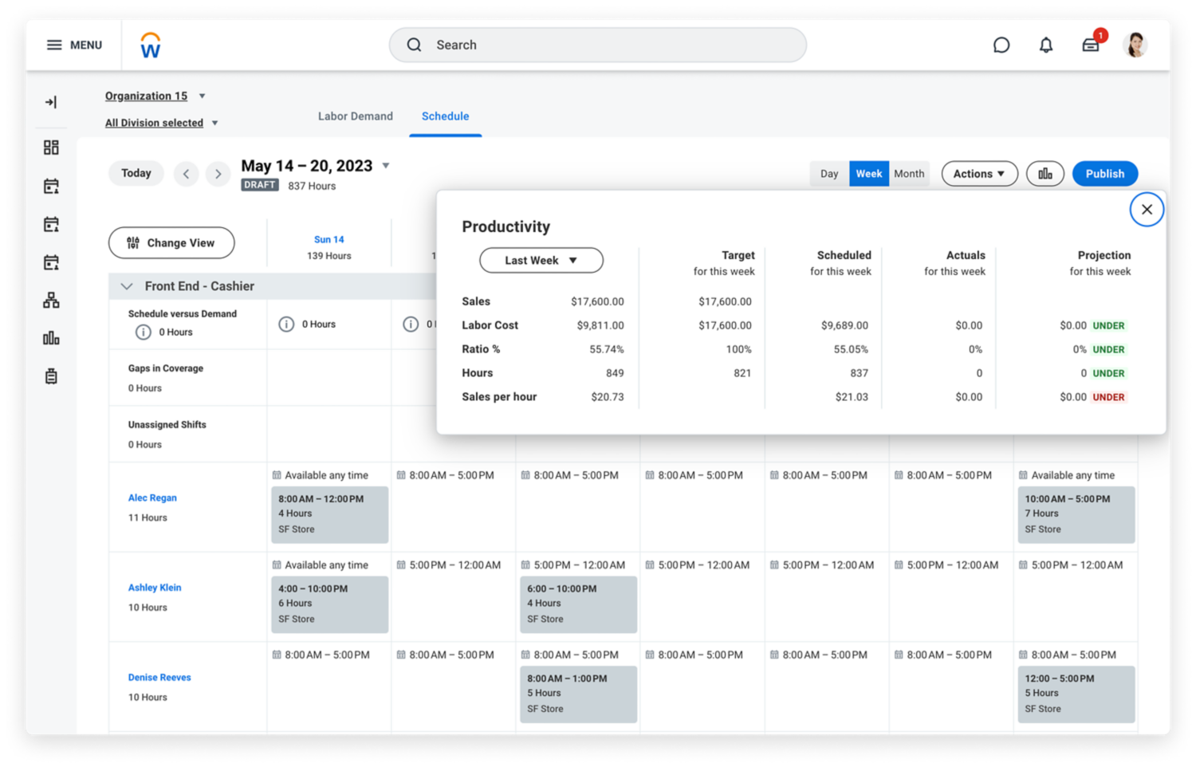Select the Week view toggle
1196x767 pixels.
(868, 174)
